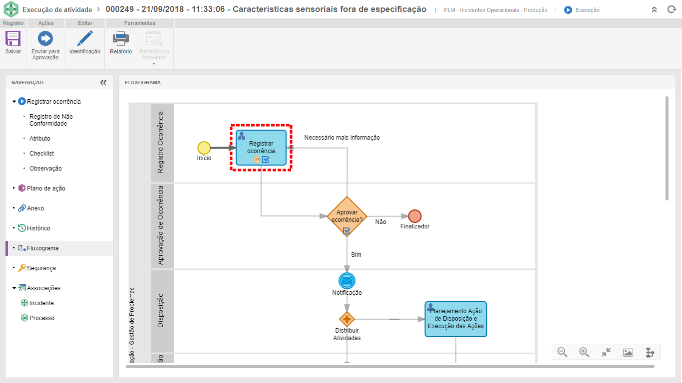Open Identificação pencil tool
Image resolution: width=682 pixels, height=383 pixels.
click(85, 39)
